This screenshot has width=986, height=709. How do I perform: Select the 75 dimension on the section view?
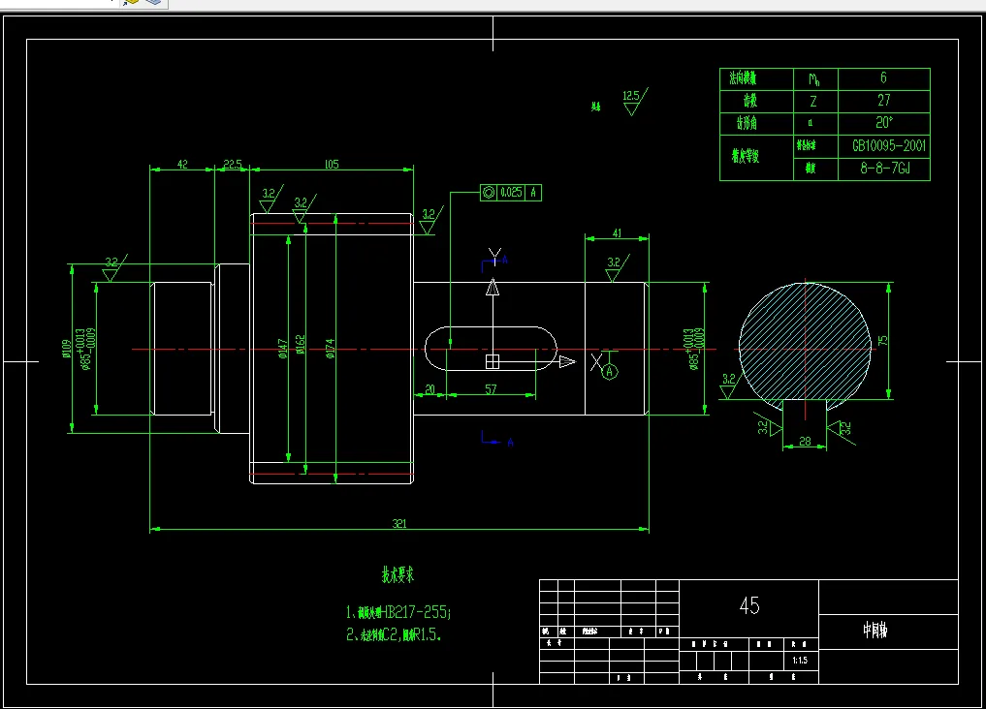point(883,340)
